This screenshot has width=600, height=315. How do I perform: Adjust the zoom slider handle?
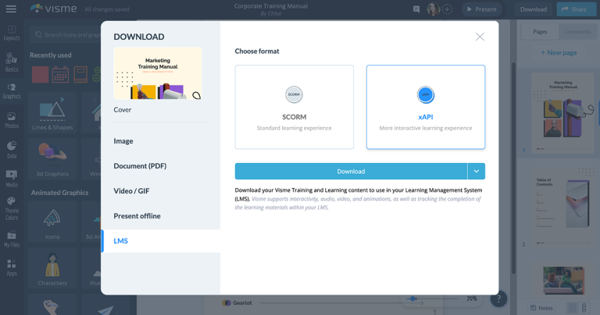tap(412, 299)
